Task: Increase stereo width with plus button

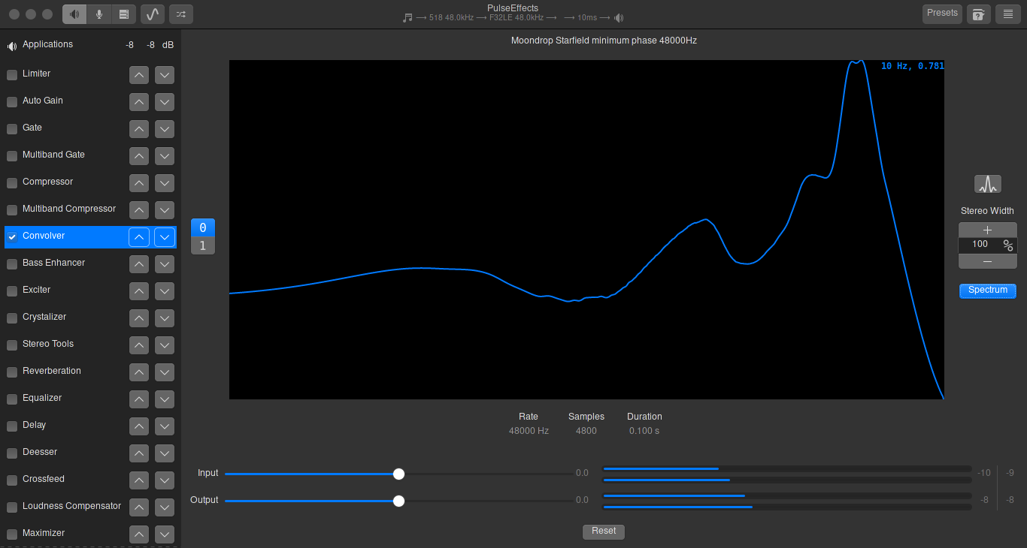Action: (987, 230)
